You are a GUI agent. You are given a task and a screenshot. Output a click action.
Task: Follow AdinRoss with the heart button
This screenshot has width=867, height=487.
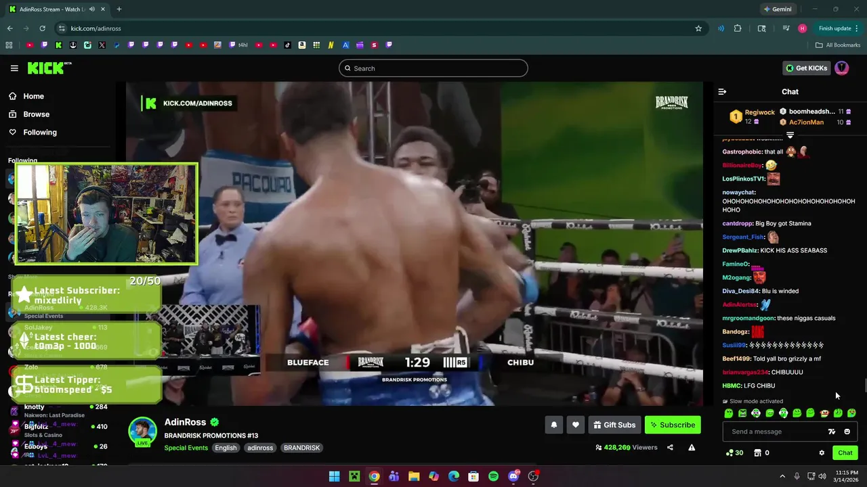click(x=575, y=425)
